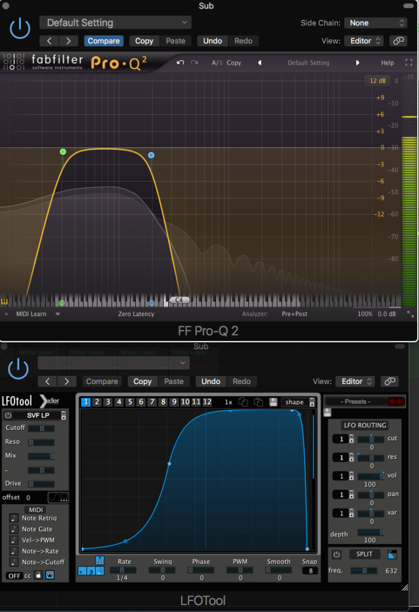Adjust Cutoff slider in LFOTool
This screenshot has width=419, height=612.
41,428
